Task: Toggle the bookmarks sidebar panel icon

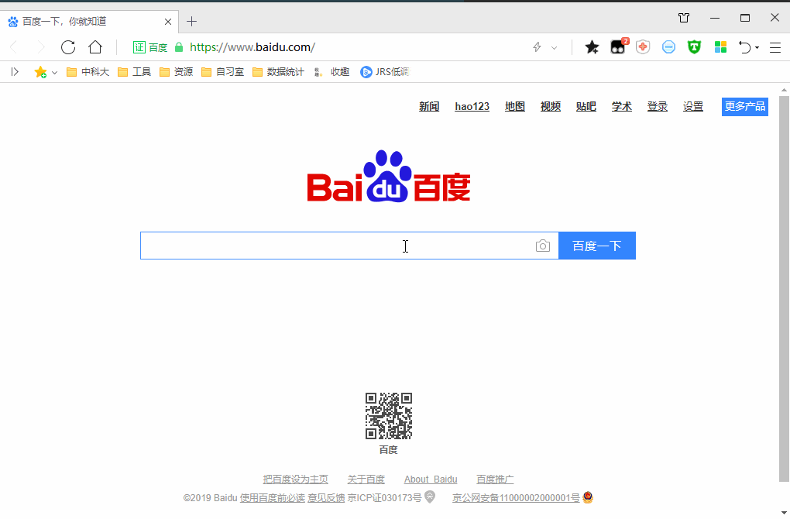Action: (x=15, y=72)
